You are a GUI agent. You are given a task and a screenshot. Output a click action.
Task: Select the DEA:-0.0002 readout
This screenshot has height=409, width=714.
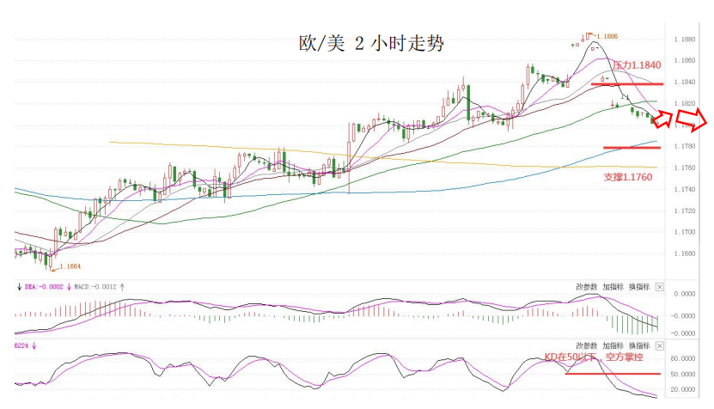click(44, 287)
